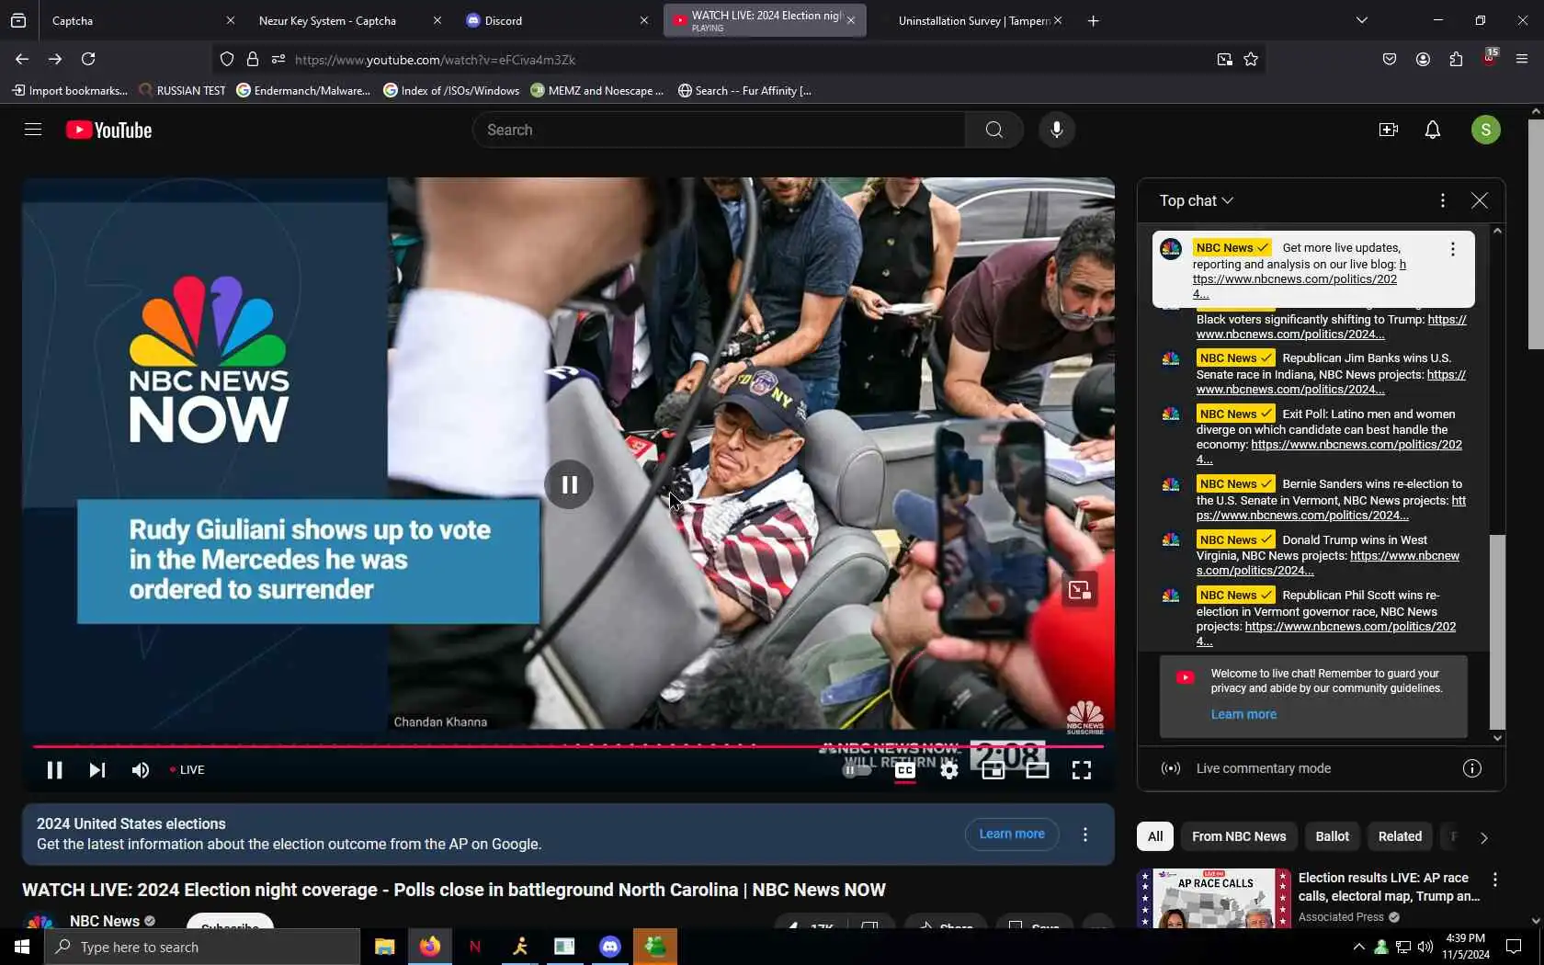
Task: Switch to the Nezur Key System tab
Action: (x=347, y=20)
